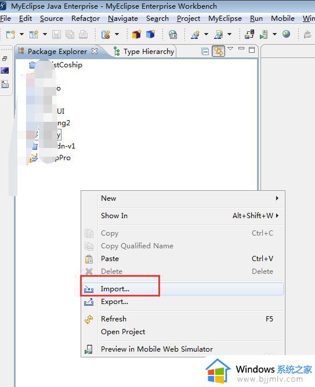Image resolution: width=315 pixels, height=387 pixels.
Task: Click Open Project menu entry
Action: pyautogui.click(x=123, y=332)
